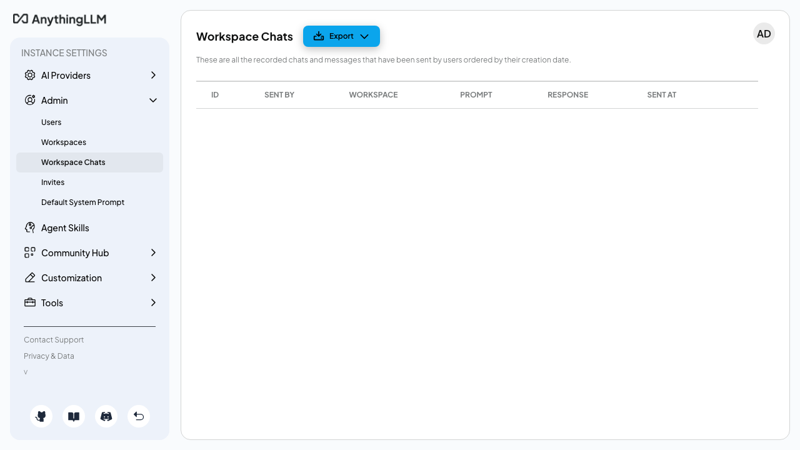This screenshot has width=800, height=450.
Task: Click the RESPONSE column header
Action: pyautogui.click(x=567, y=95)
